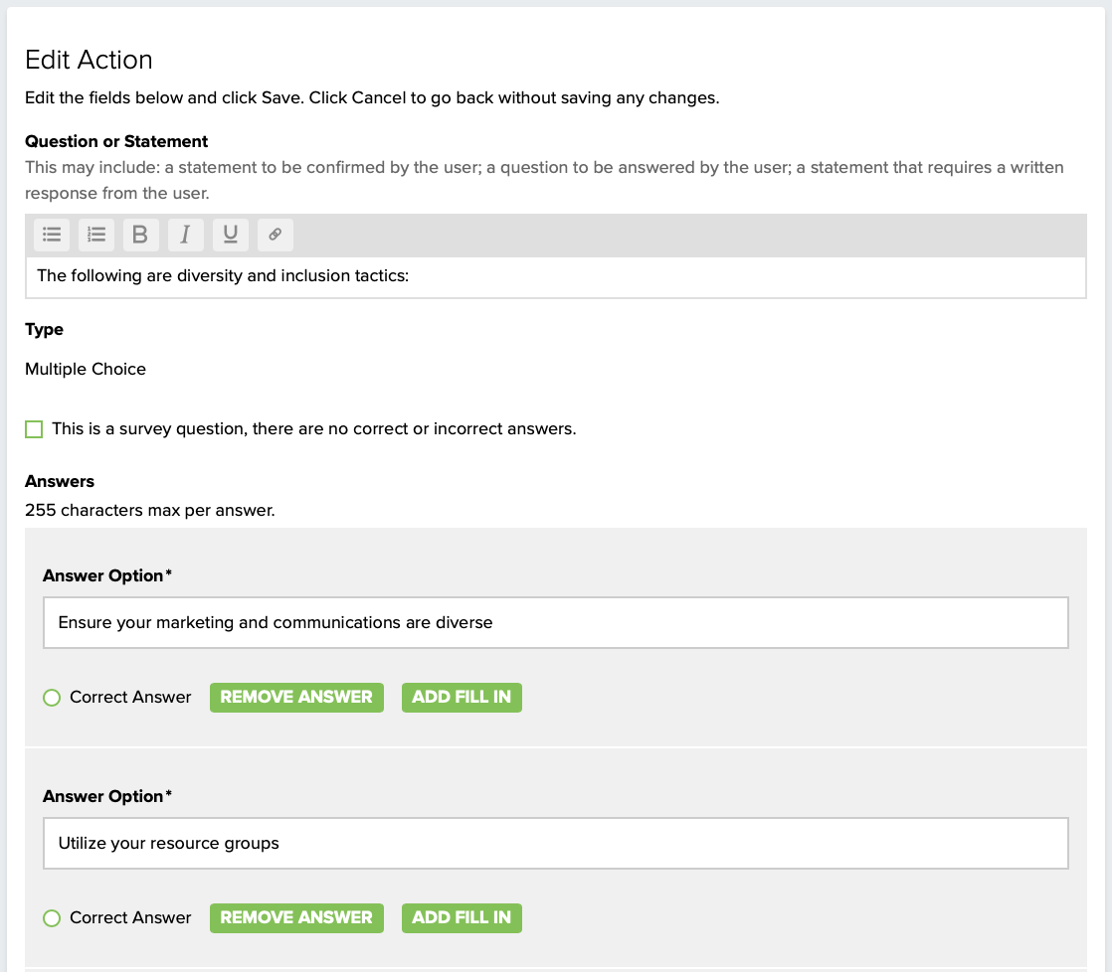The width and height of the screenshot is (1112, 972).
Task: Toggle italic formatting in the question editor
Action: click(185, 235)
